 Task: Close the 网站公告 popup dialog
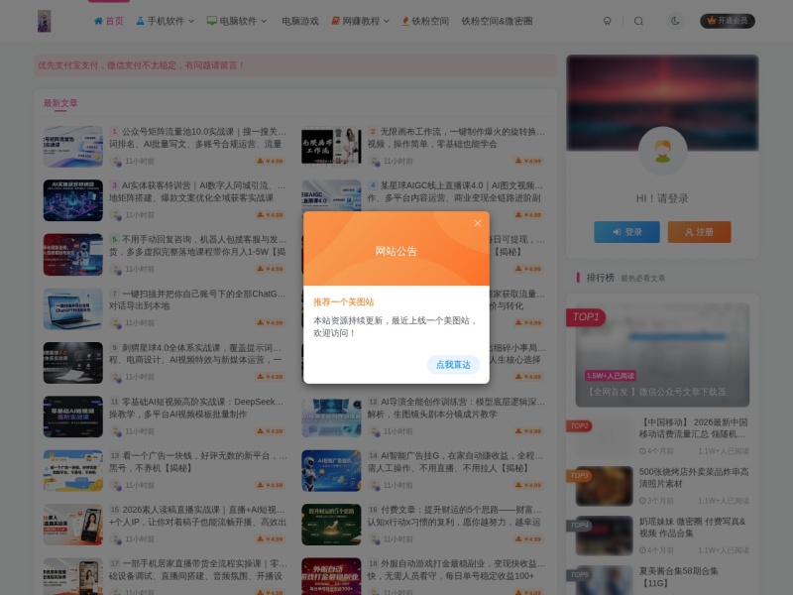(x=478, y=223)
